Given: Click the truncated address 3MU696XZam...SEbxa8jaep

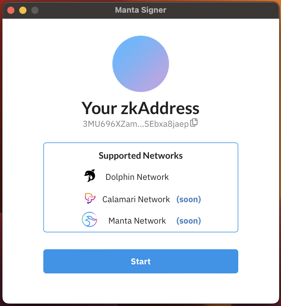Looking at the screenshot, I should [x=136, y=124].
